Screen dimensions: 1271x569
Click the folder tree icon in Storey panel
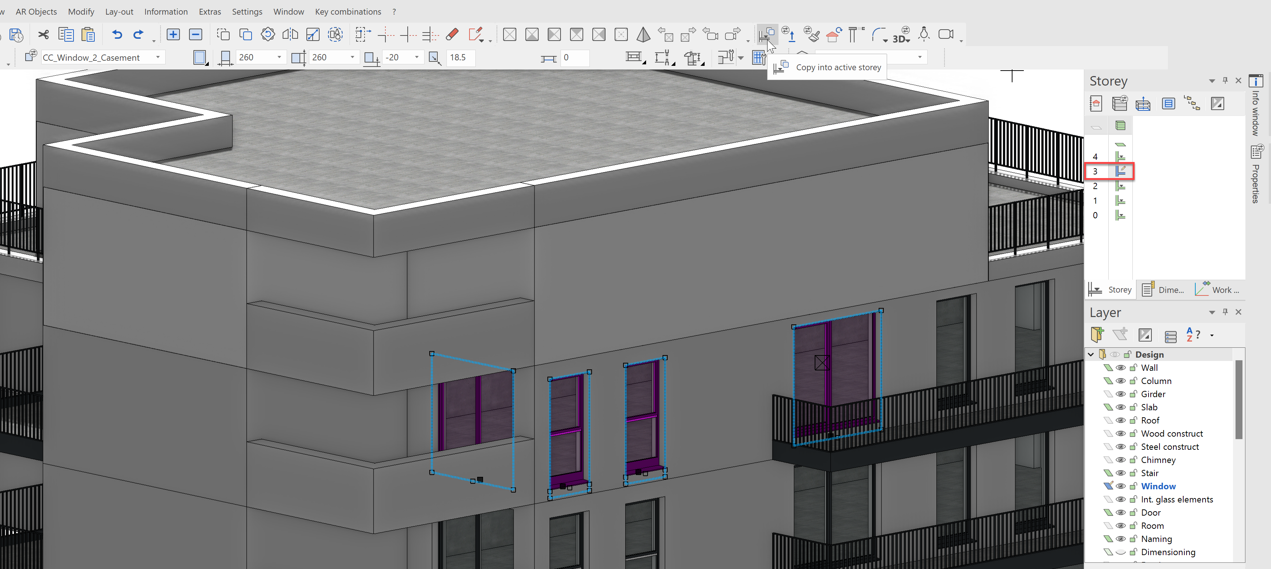click(x=1192, y=103)
